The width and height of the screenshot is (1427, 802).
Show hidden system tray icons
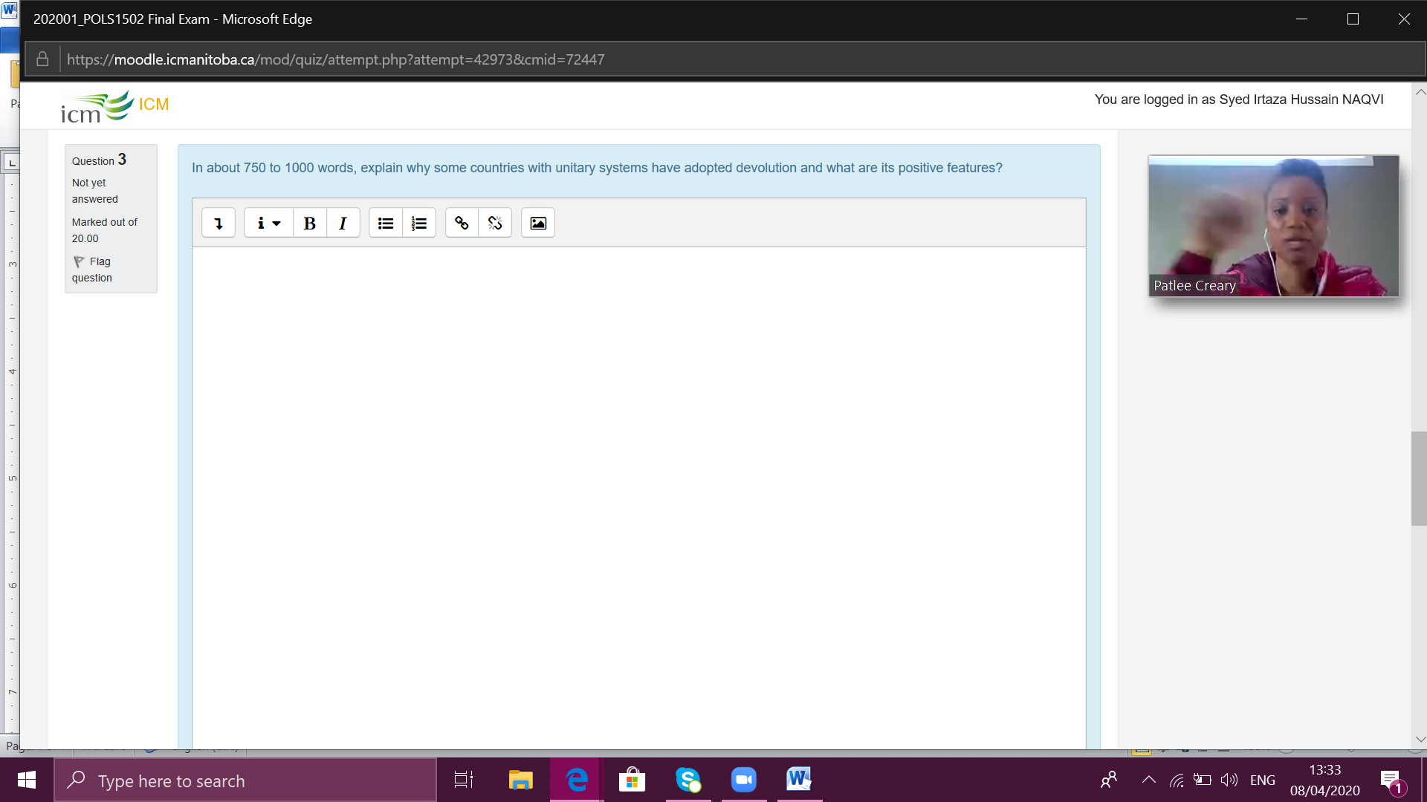coord(1148,780)
